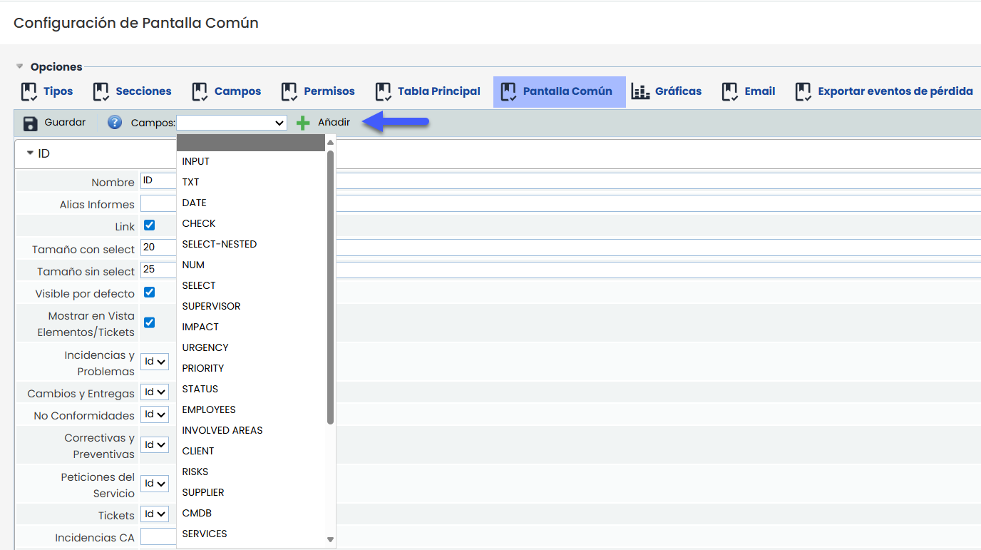Click the Tipos tab icon
Viewport: 981px width, 550px height.
29,91
